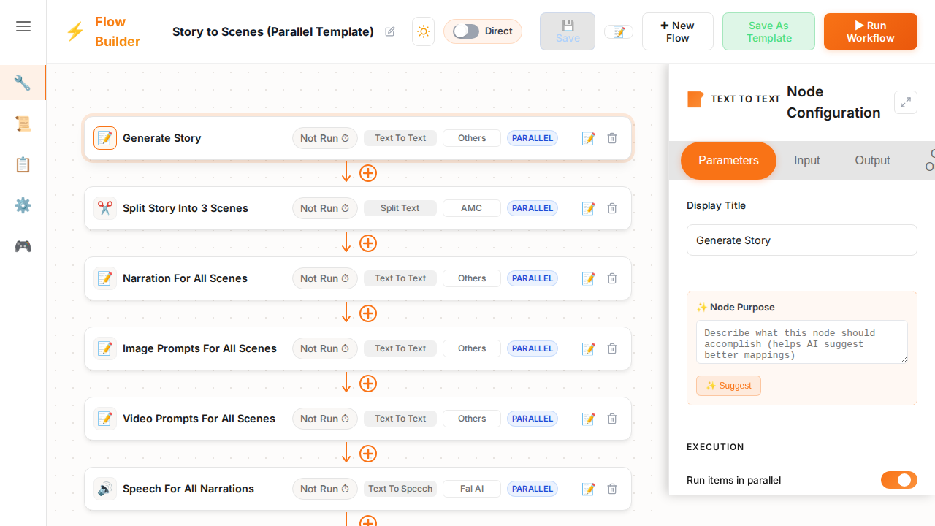
Task: Open the hamburger menu
Action: [x=23, y=26]
